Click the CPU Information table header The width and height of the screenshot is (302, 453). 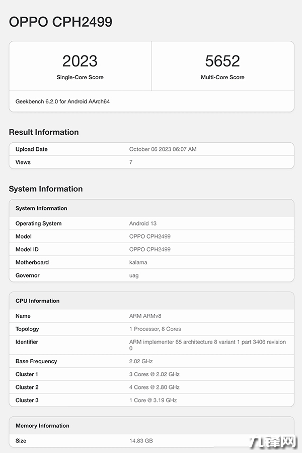click(38, 301)
